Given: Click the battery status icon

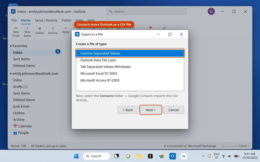Looking at the screenshot, I should click(x=237, y=156).
